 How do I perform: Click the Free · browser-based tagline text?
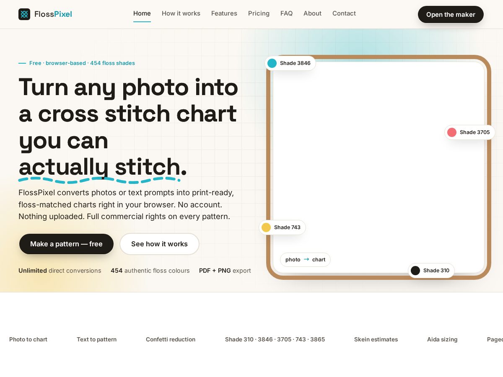(x=82, y=63)
